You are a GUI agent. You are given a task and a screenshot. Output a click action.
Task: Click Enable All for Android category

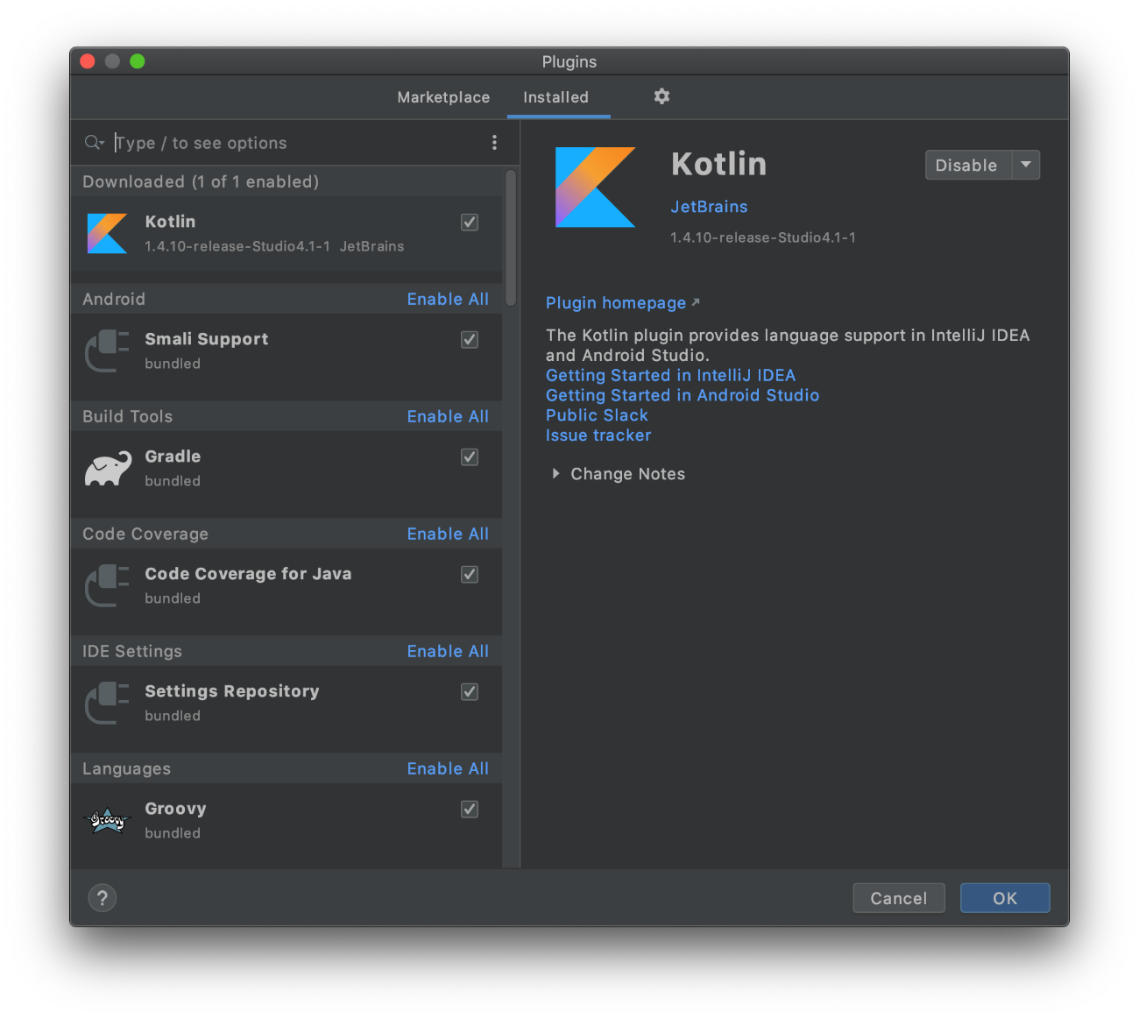click(448, 299)
